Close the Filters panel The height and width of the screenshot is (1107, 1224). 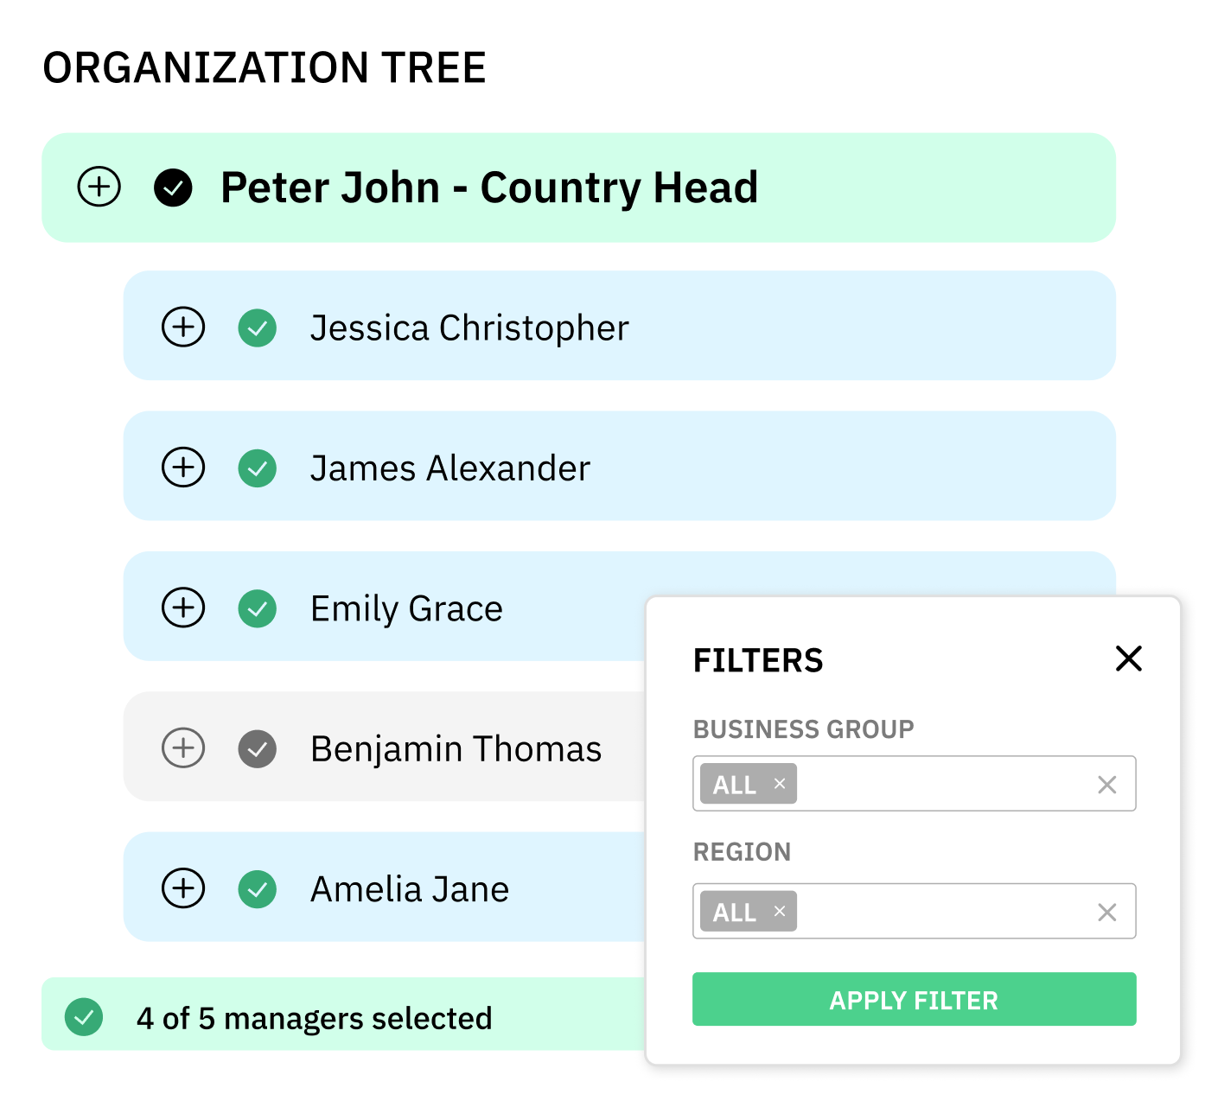tap(1129, 659)
